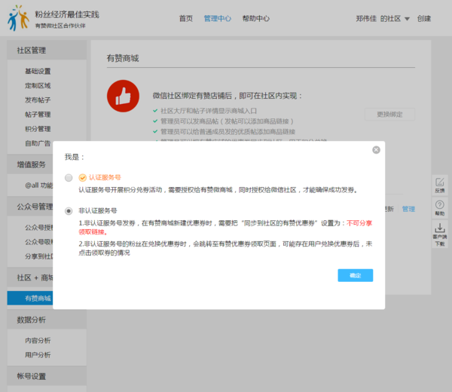Select the 认证服务号 radio button
This screenshot has width=452, height=392.
point(69,178)
